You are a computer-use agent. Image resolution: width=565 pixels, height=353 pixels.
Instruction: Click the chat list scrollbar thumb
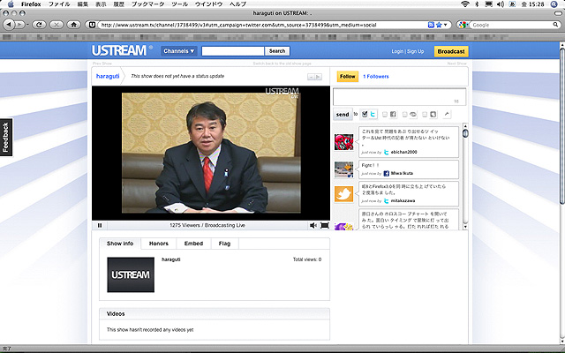coord(465,133)
